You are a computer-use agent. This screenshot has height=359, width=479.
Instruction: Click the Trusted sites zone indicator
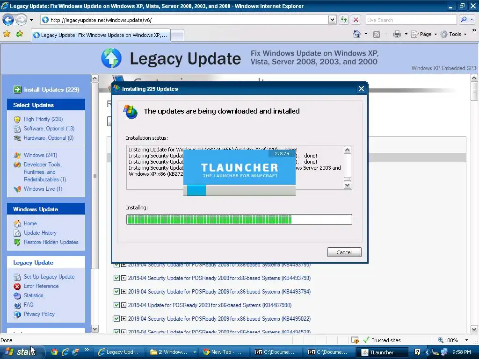click(x=382, y=340)
